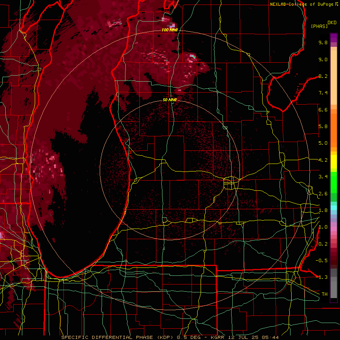Click the 8.2 scale value
The image size is (340, 340).
coord(323,76)
